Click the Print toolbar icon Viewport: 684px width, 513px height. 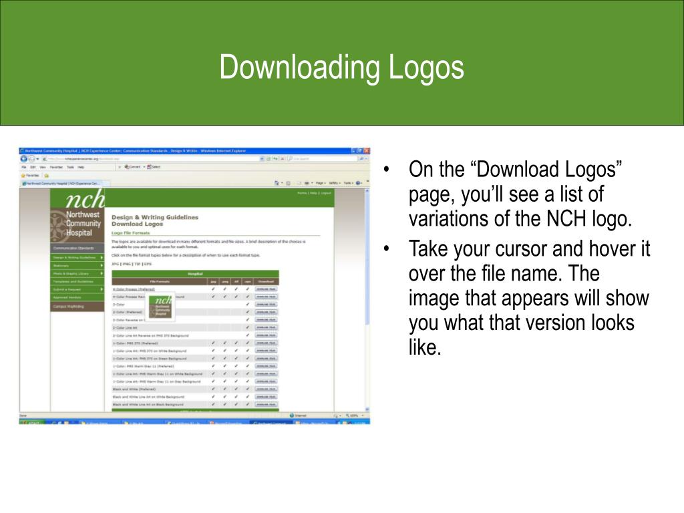pos(307,183)
